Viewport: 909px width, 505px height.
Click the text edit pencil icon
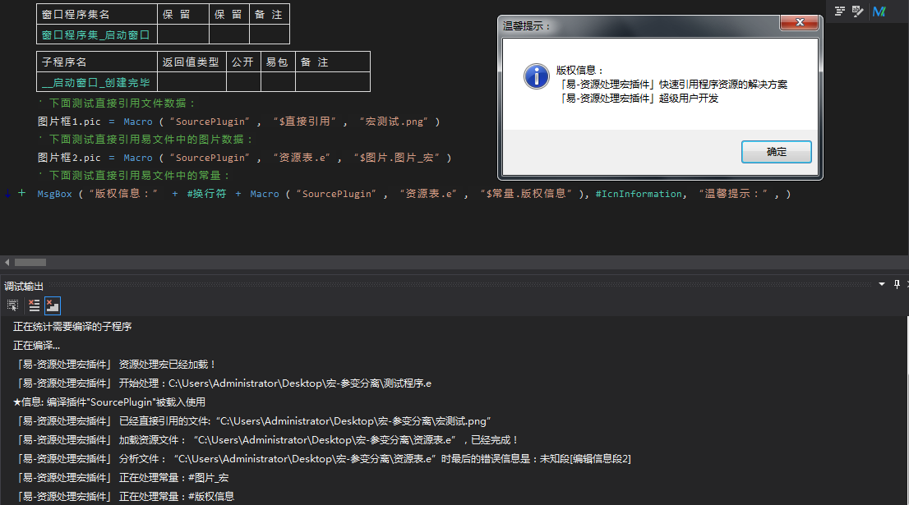(x=858, y=11)
